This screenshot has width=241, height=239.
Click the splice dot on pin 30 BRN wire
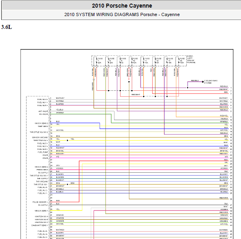[67, 184]
